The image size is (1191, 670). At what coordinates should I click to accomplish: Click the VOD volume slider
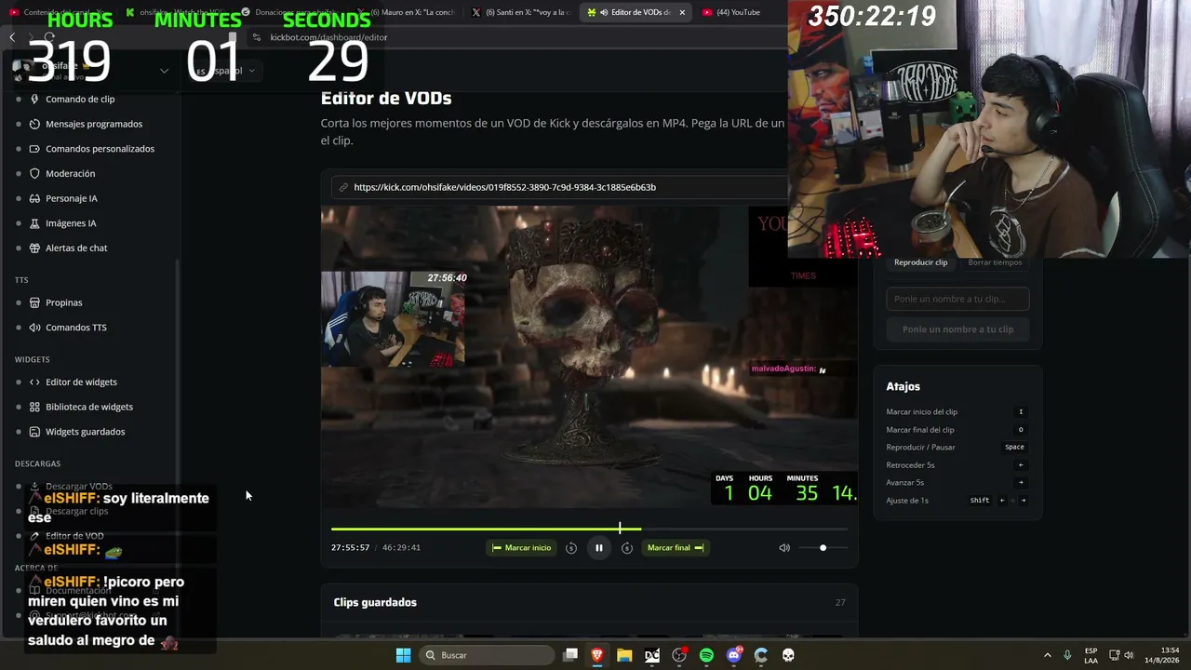click(823, 548)
